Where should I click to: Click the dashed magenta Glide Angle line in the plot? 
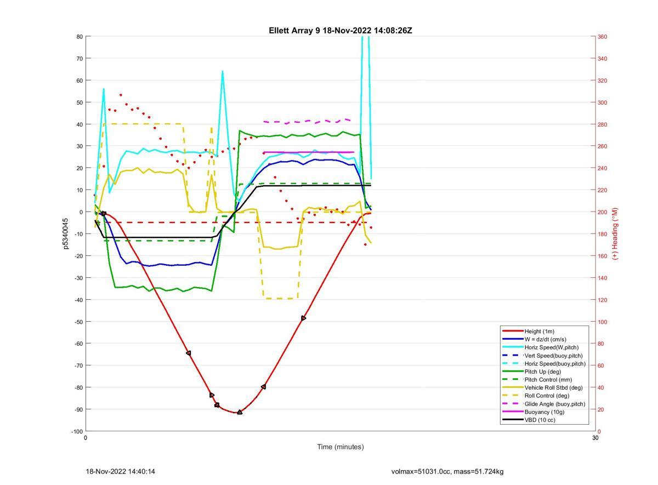click(x=307, y=121)
